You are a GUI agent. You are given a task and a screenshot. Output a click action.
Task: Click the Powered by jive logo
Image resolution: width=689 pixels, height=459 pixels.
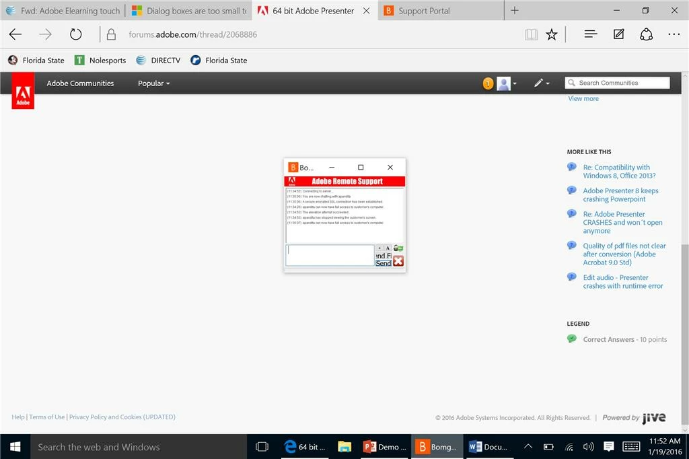click(634, 418)
